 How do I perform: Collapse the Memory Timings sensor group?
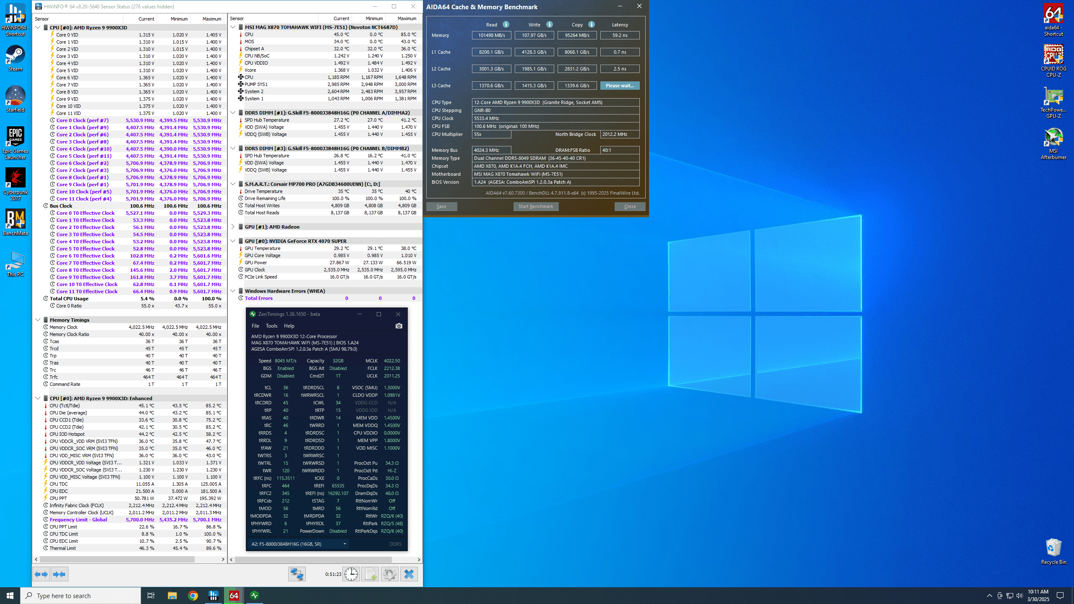coord(38,320)
